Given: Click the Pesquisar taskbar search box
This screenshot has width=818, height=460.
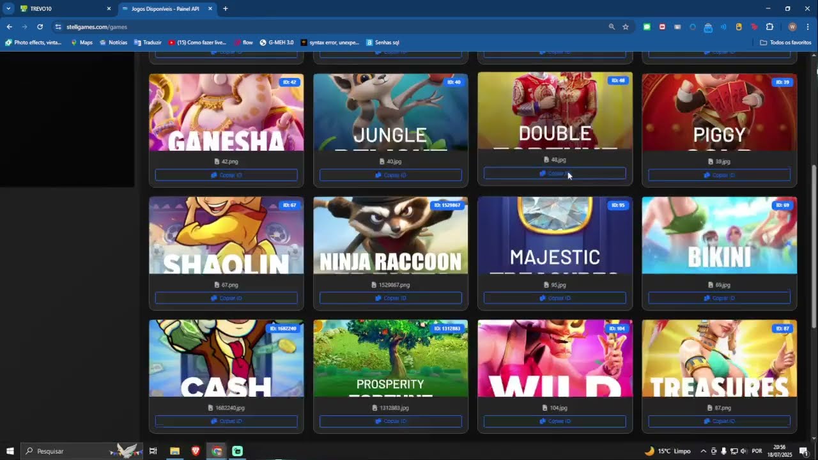Looking at the screenshot, I should pos(82,451).
